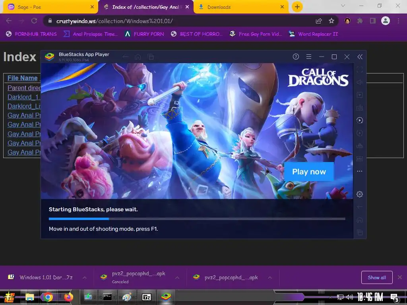Open File Explorer from the taskbar
The image size is (407, 305).
[29, 297]
